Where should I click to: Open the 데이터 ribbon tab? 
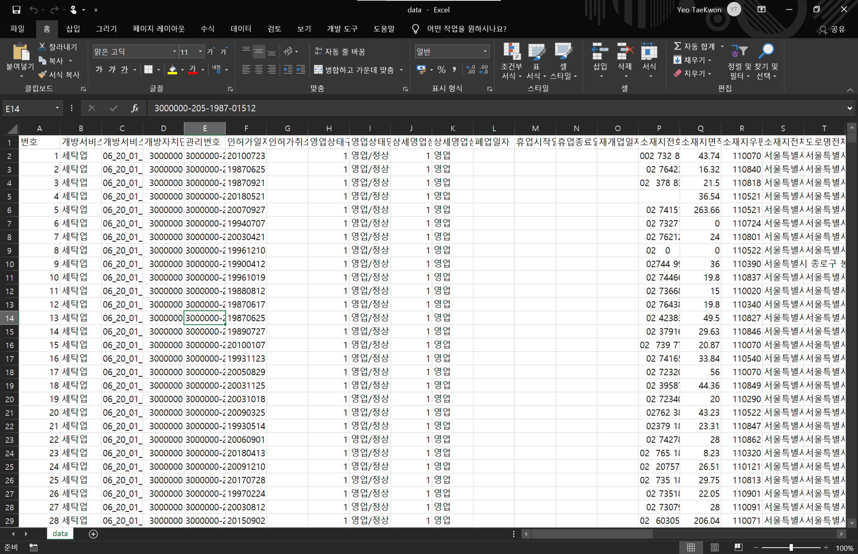point(241,29)
